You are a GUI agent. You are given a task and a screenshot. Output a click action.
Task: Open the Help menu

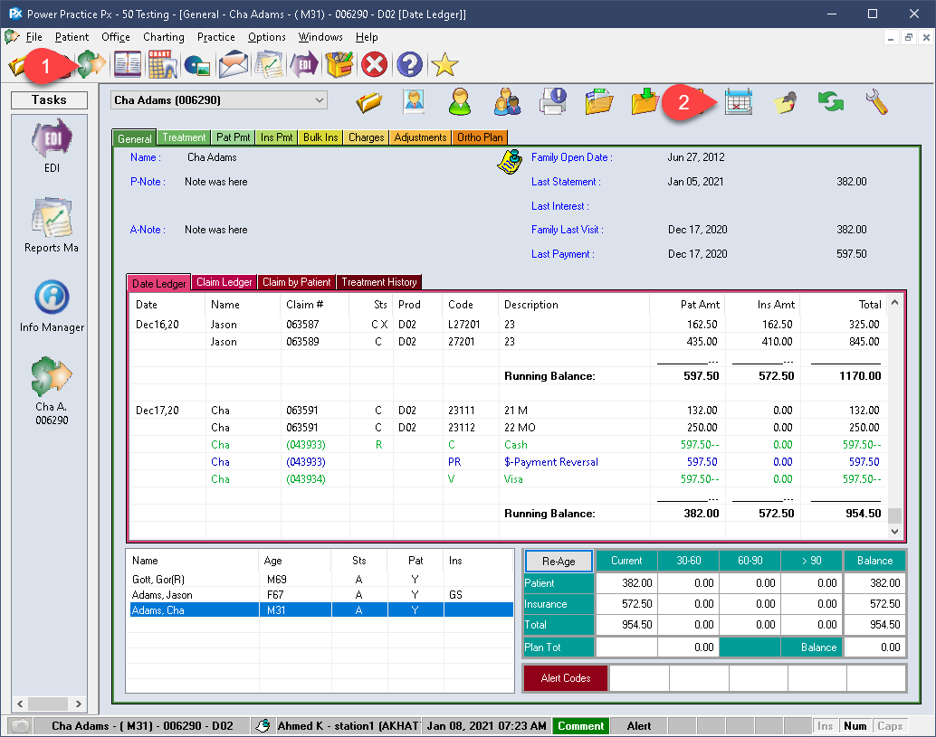367,37
